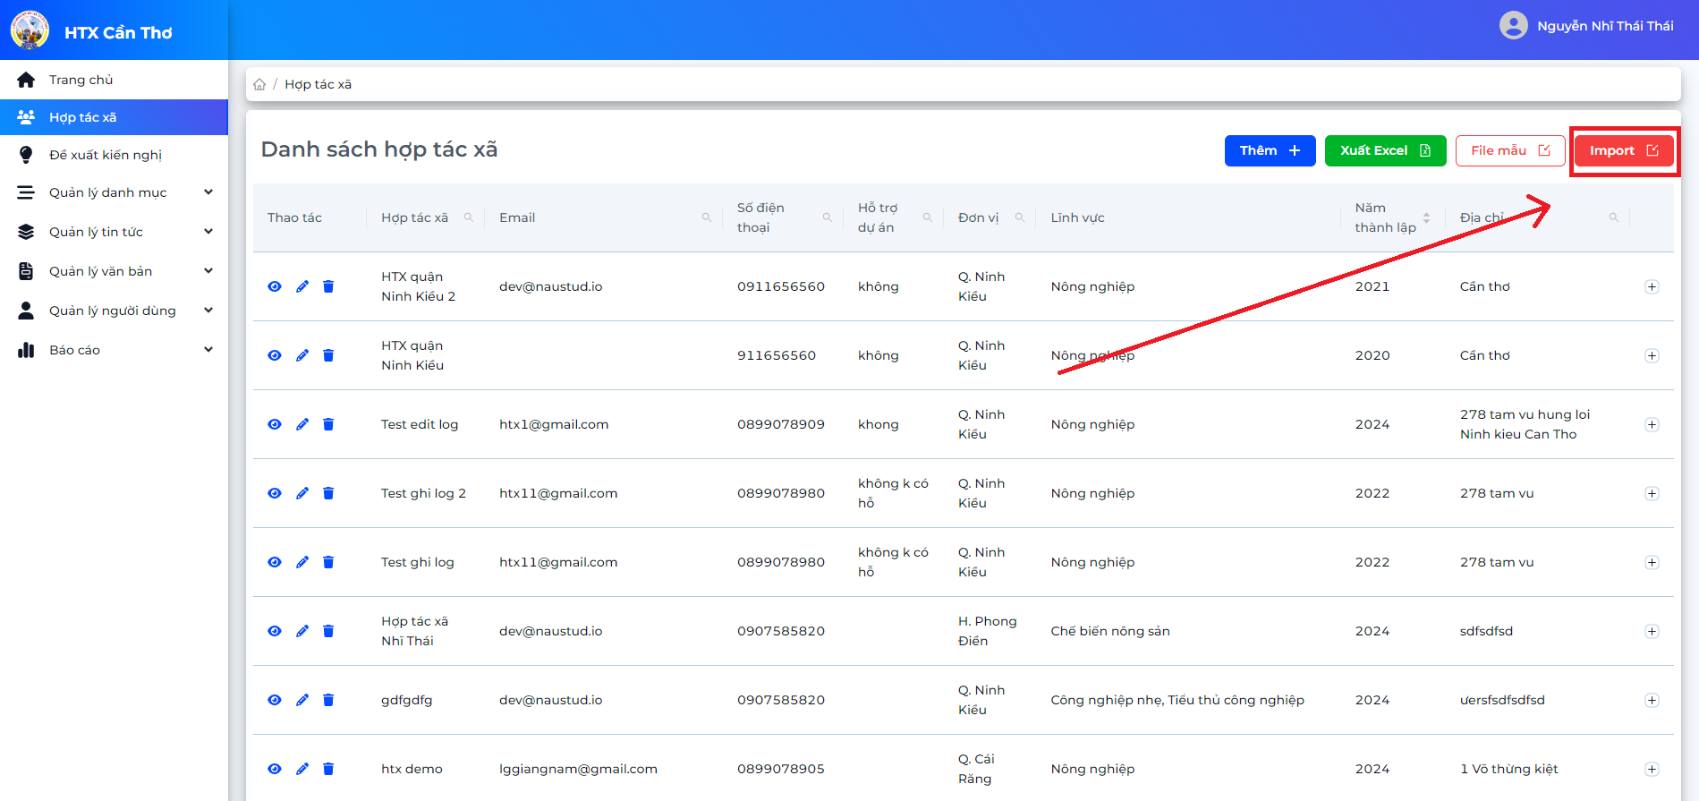The width and height of the screenshot is (1699, 801).
Task: Search in the Email column
Action: [707, 217]
